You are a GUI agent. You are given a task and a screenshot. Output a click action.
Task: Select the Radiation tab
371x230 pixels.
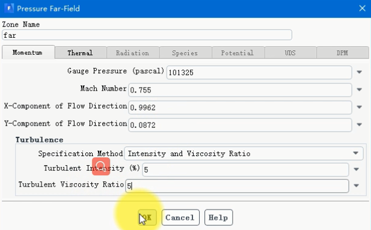pos(133,53)
